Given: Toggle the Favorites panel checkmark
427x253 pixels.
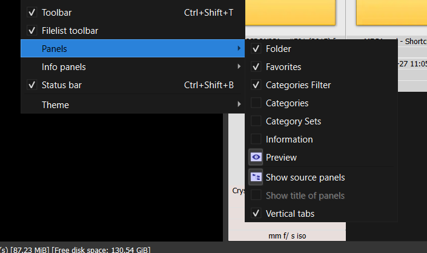Looking at the screenshot, I should [x=256, y=67].
